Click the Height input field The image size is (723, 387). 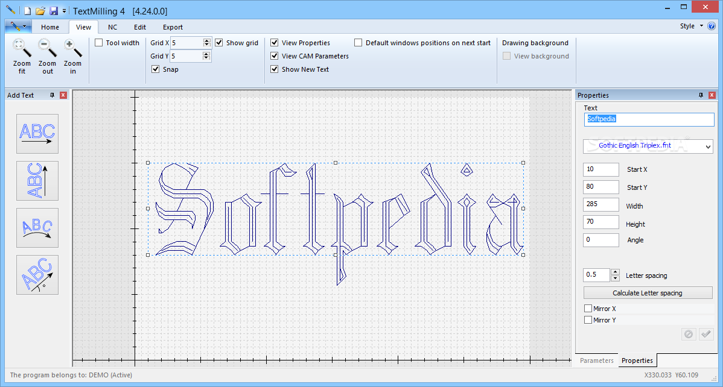[x=601, y=222]
